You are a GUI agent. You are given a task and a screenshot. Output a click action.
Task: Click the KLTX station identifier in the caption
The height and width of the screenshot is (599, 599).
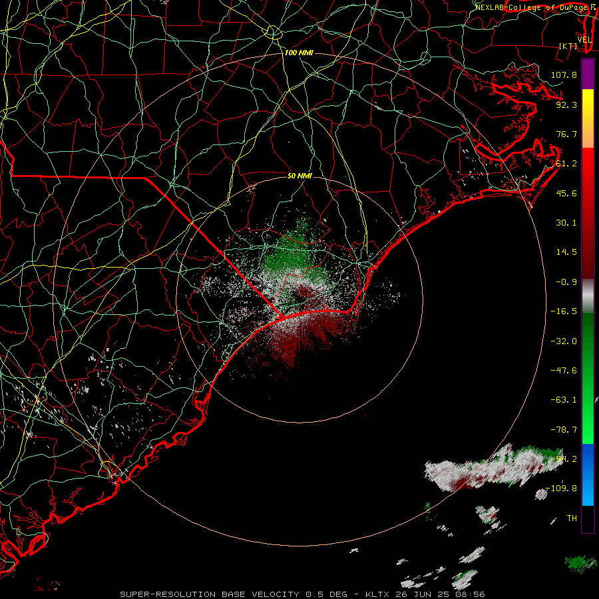377,594
